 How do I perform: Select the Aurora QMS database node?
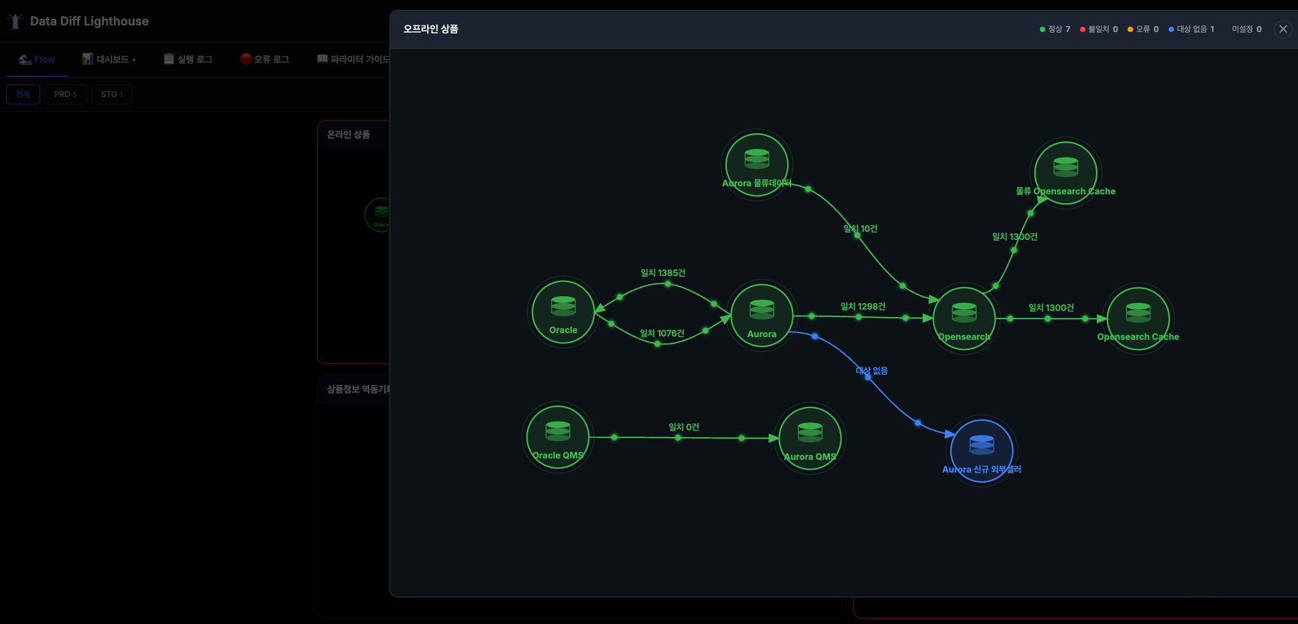click(x=810, y=438)
